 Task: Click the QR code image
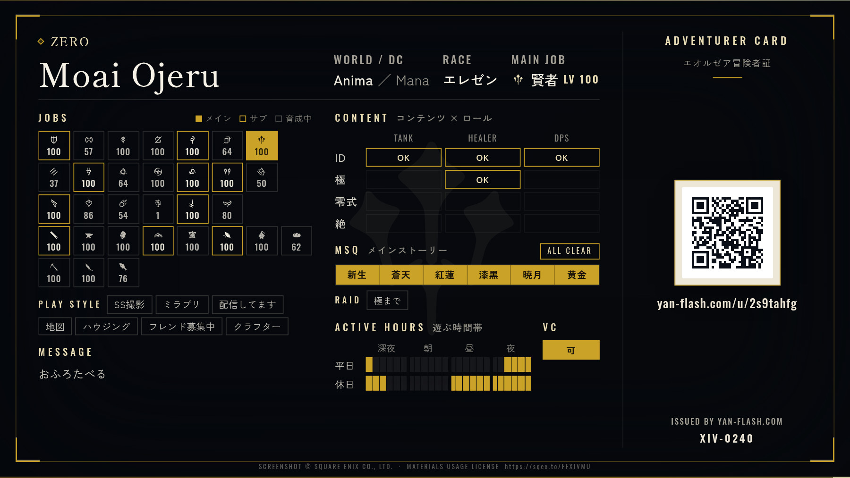(x=727, y=233)
